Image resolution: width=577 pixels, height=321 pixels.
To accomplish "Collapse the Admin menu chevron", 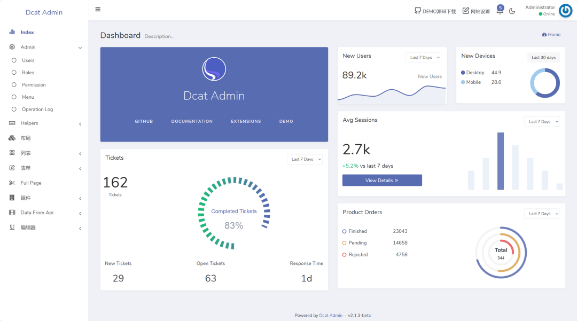I will [x=80, y=48].
